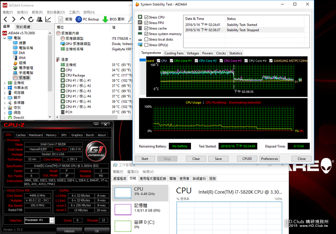The height and width of the screenshot is (234, 336).
Task: Open the graph chart icon in toolbar
Action: [48, 19]
